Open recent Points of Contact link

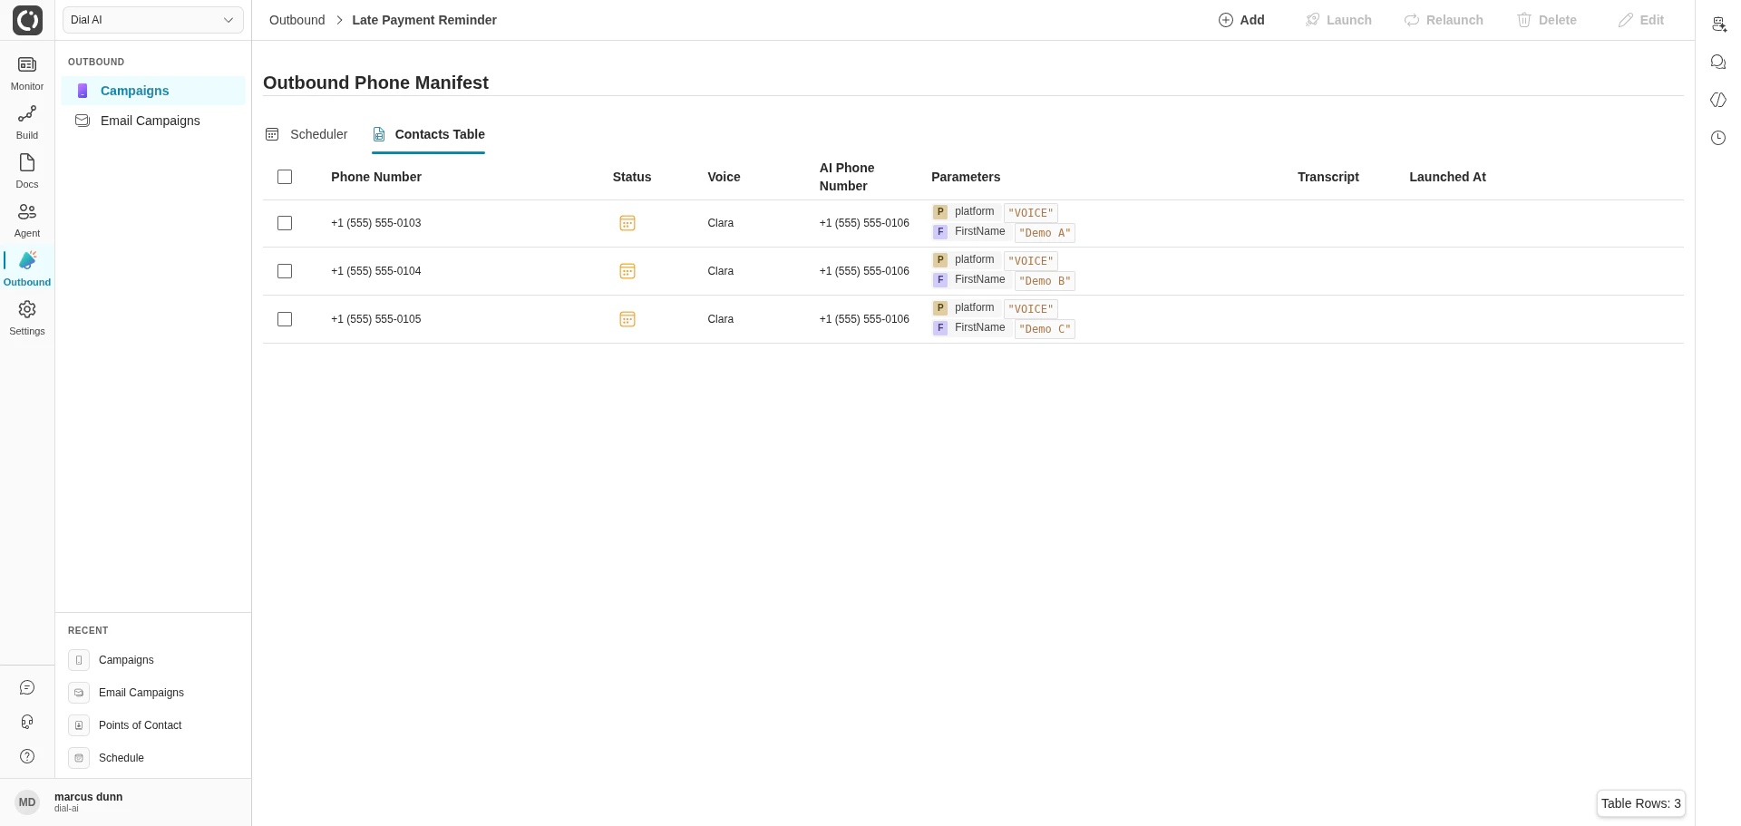pyautogui.click(x=140, y=725)
